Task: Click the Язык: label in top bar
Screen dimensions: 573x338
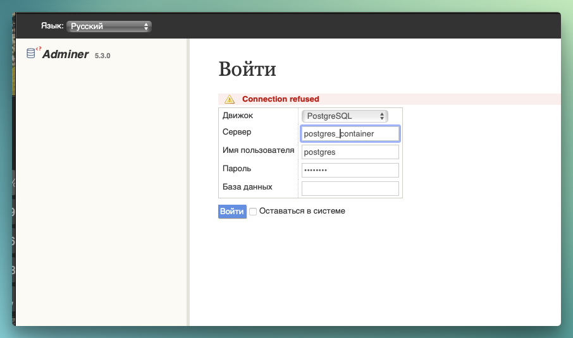Action: (x=52, y=25)
